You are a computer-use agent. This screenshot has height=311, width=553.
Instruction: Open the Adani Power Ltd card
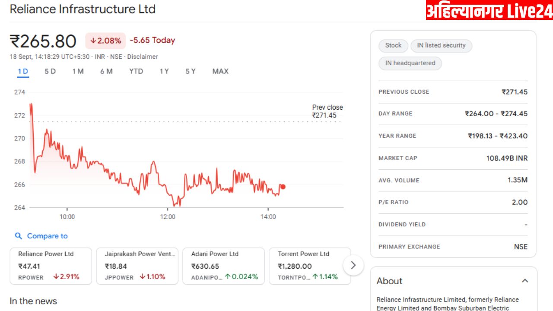pos(223,266)
